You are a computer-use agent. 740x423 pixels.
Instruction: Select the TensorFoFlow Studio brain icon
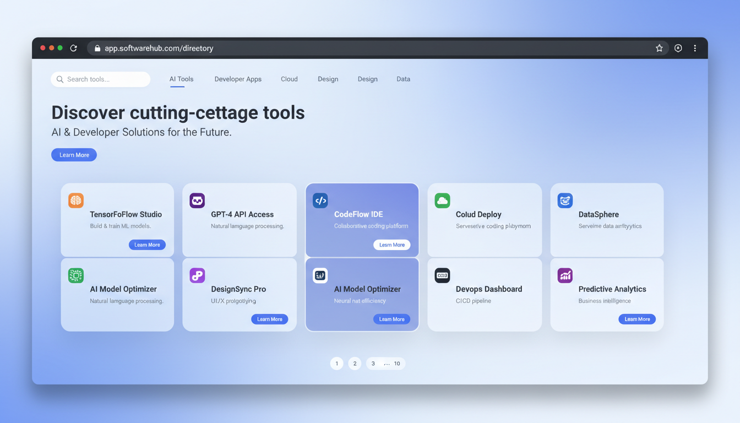(75, 200)
